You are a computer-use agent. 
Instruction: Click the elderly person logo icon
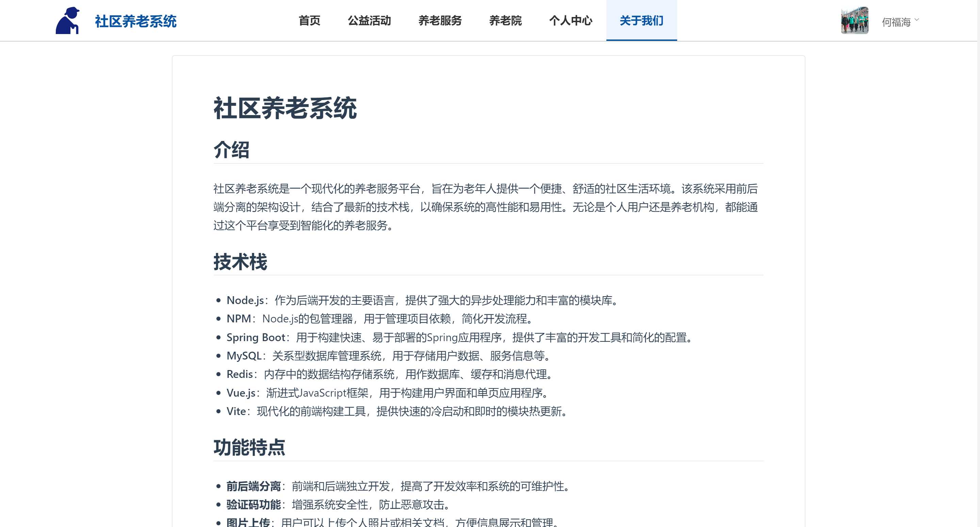pyautogui.click(x=68, y=20)
